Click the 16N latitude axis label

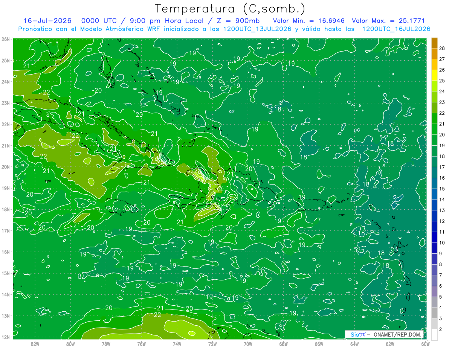6,252
